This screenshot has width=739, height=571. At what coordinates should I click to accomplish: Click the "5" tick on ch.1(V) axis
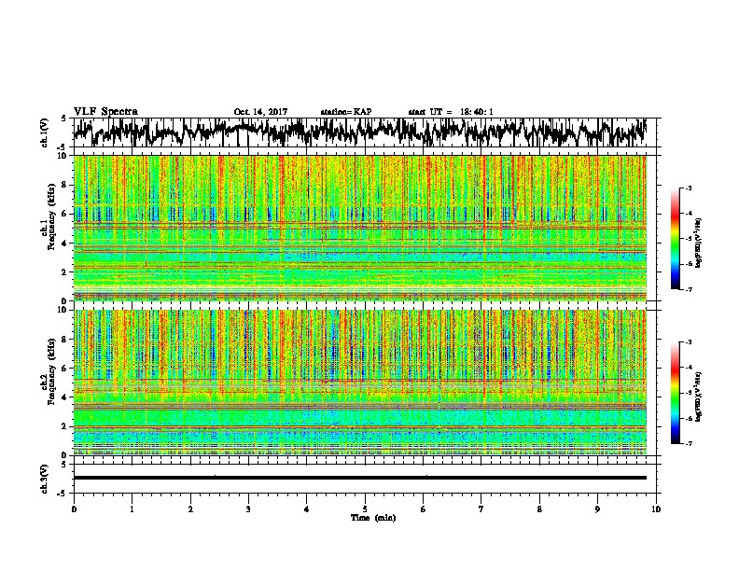point(63,118)
